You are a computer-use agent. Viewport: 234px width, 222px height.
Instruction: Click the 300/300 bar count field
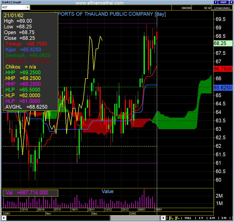coord(182,8)
